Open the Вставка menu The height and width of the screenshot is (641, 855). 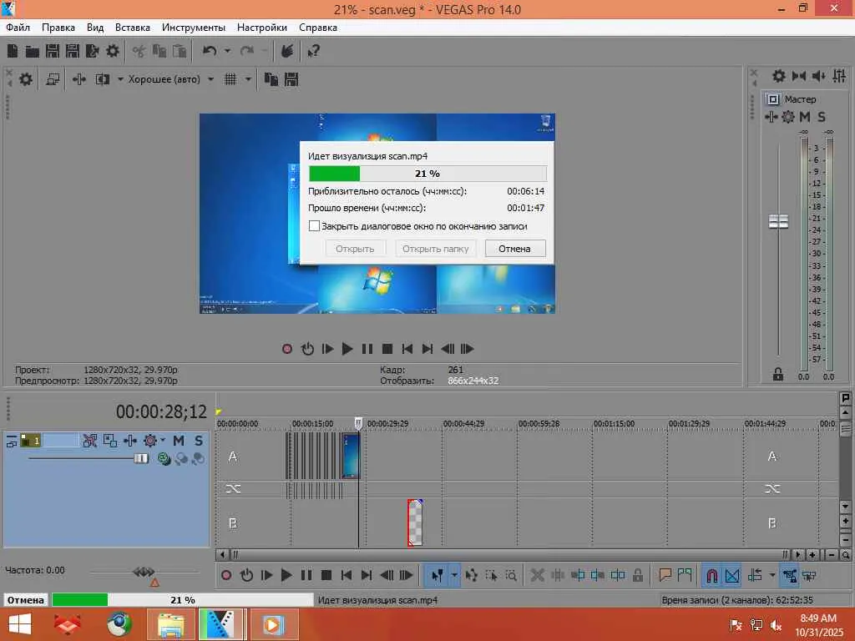tap(133, 28)
